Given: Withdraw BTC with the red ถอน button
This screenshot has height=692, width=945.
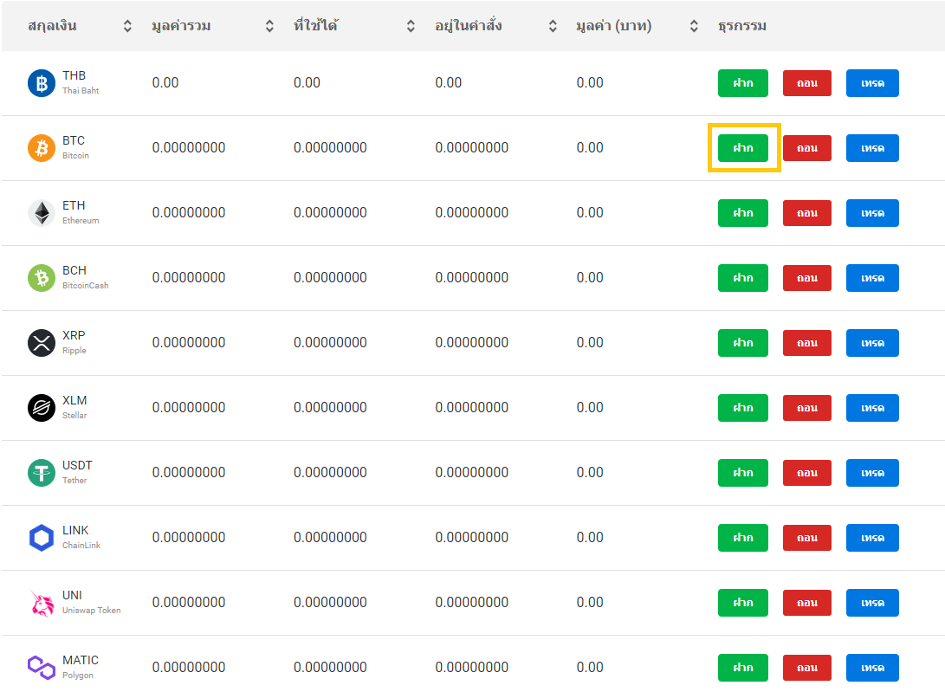Looking at the screenshot, I should (x=807, y=148).
